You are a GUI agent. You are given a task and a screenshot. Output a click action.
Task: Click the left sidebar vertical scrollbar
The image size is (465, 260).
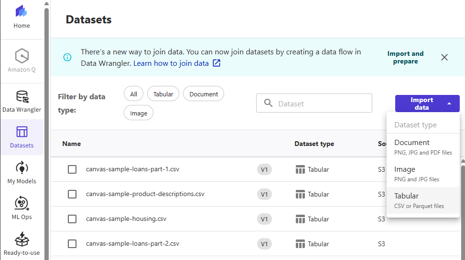click(46, 129)
